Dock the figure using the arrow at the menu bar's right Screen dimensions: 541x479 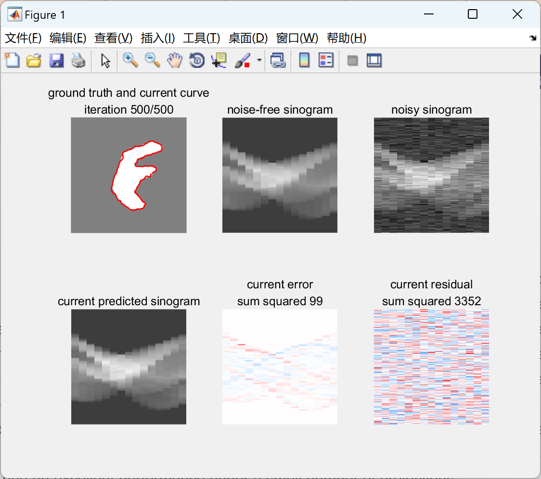point(533,38)
